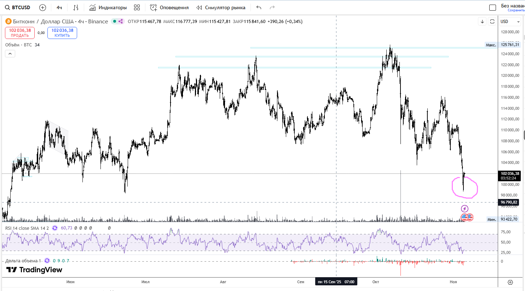Click the add symbol plus icon
The width and height of the screenshot is (525, 291).
click(42, 7)
